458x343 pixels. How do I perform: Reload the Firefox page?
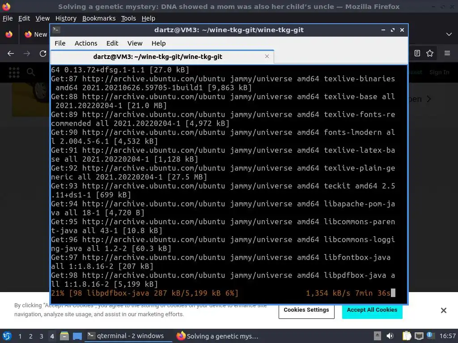coord(43,54)
